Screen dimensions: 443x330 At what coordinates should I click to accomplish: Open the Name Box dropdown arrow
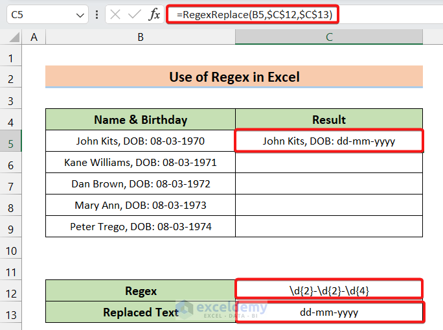click(x=80, y=15)
